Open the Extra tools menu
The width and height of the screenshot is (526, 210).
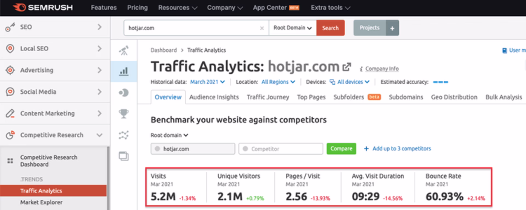coord(330,8)
